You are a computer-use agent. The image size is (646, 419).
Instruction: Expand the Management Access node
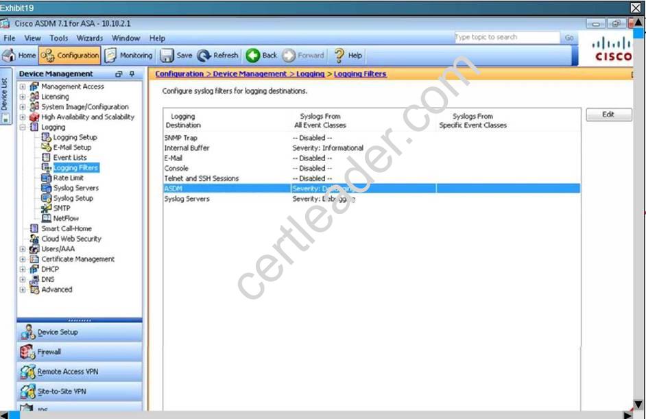click(x=23, y=86)
